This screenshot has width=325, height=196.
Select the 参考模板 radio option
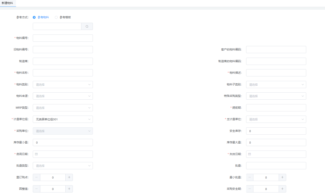click(56, 17)
